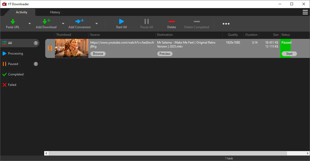Resume the download with the Start button
The image size is (310, 161).
(x=289, y=54)
